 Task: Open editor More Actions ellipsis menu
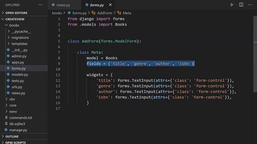pos(250,5)
